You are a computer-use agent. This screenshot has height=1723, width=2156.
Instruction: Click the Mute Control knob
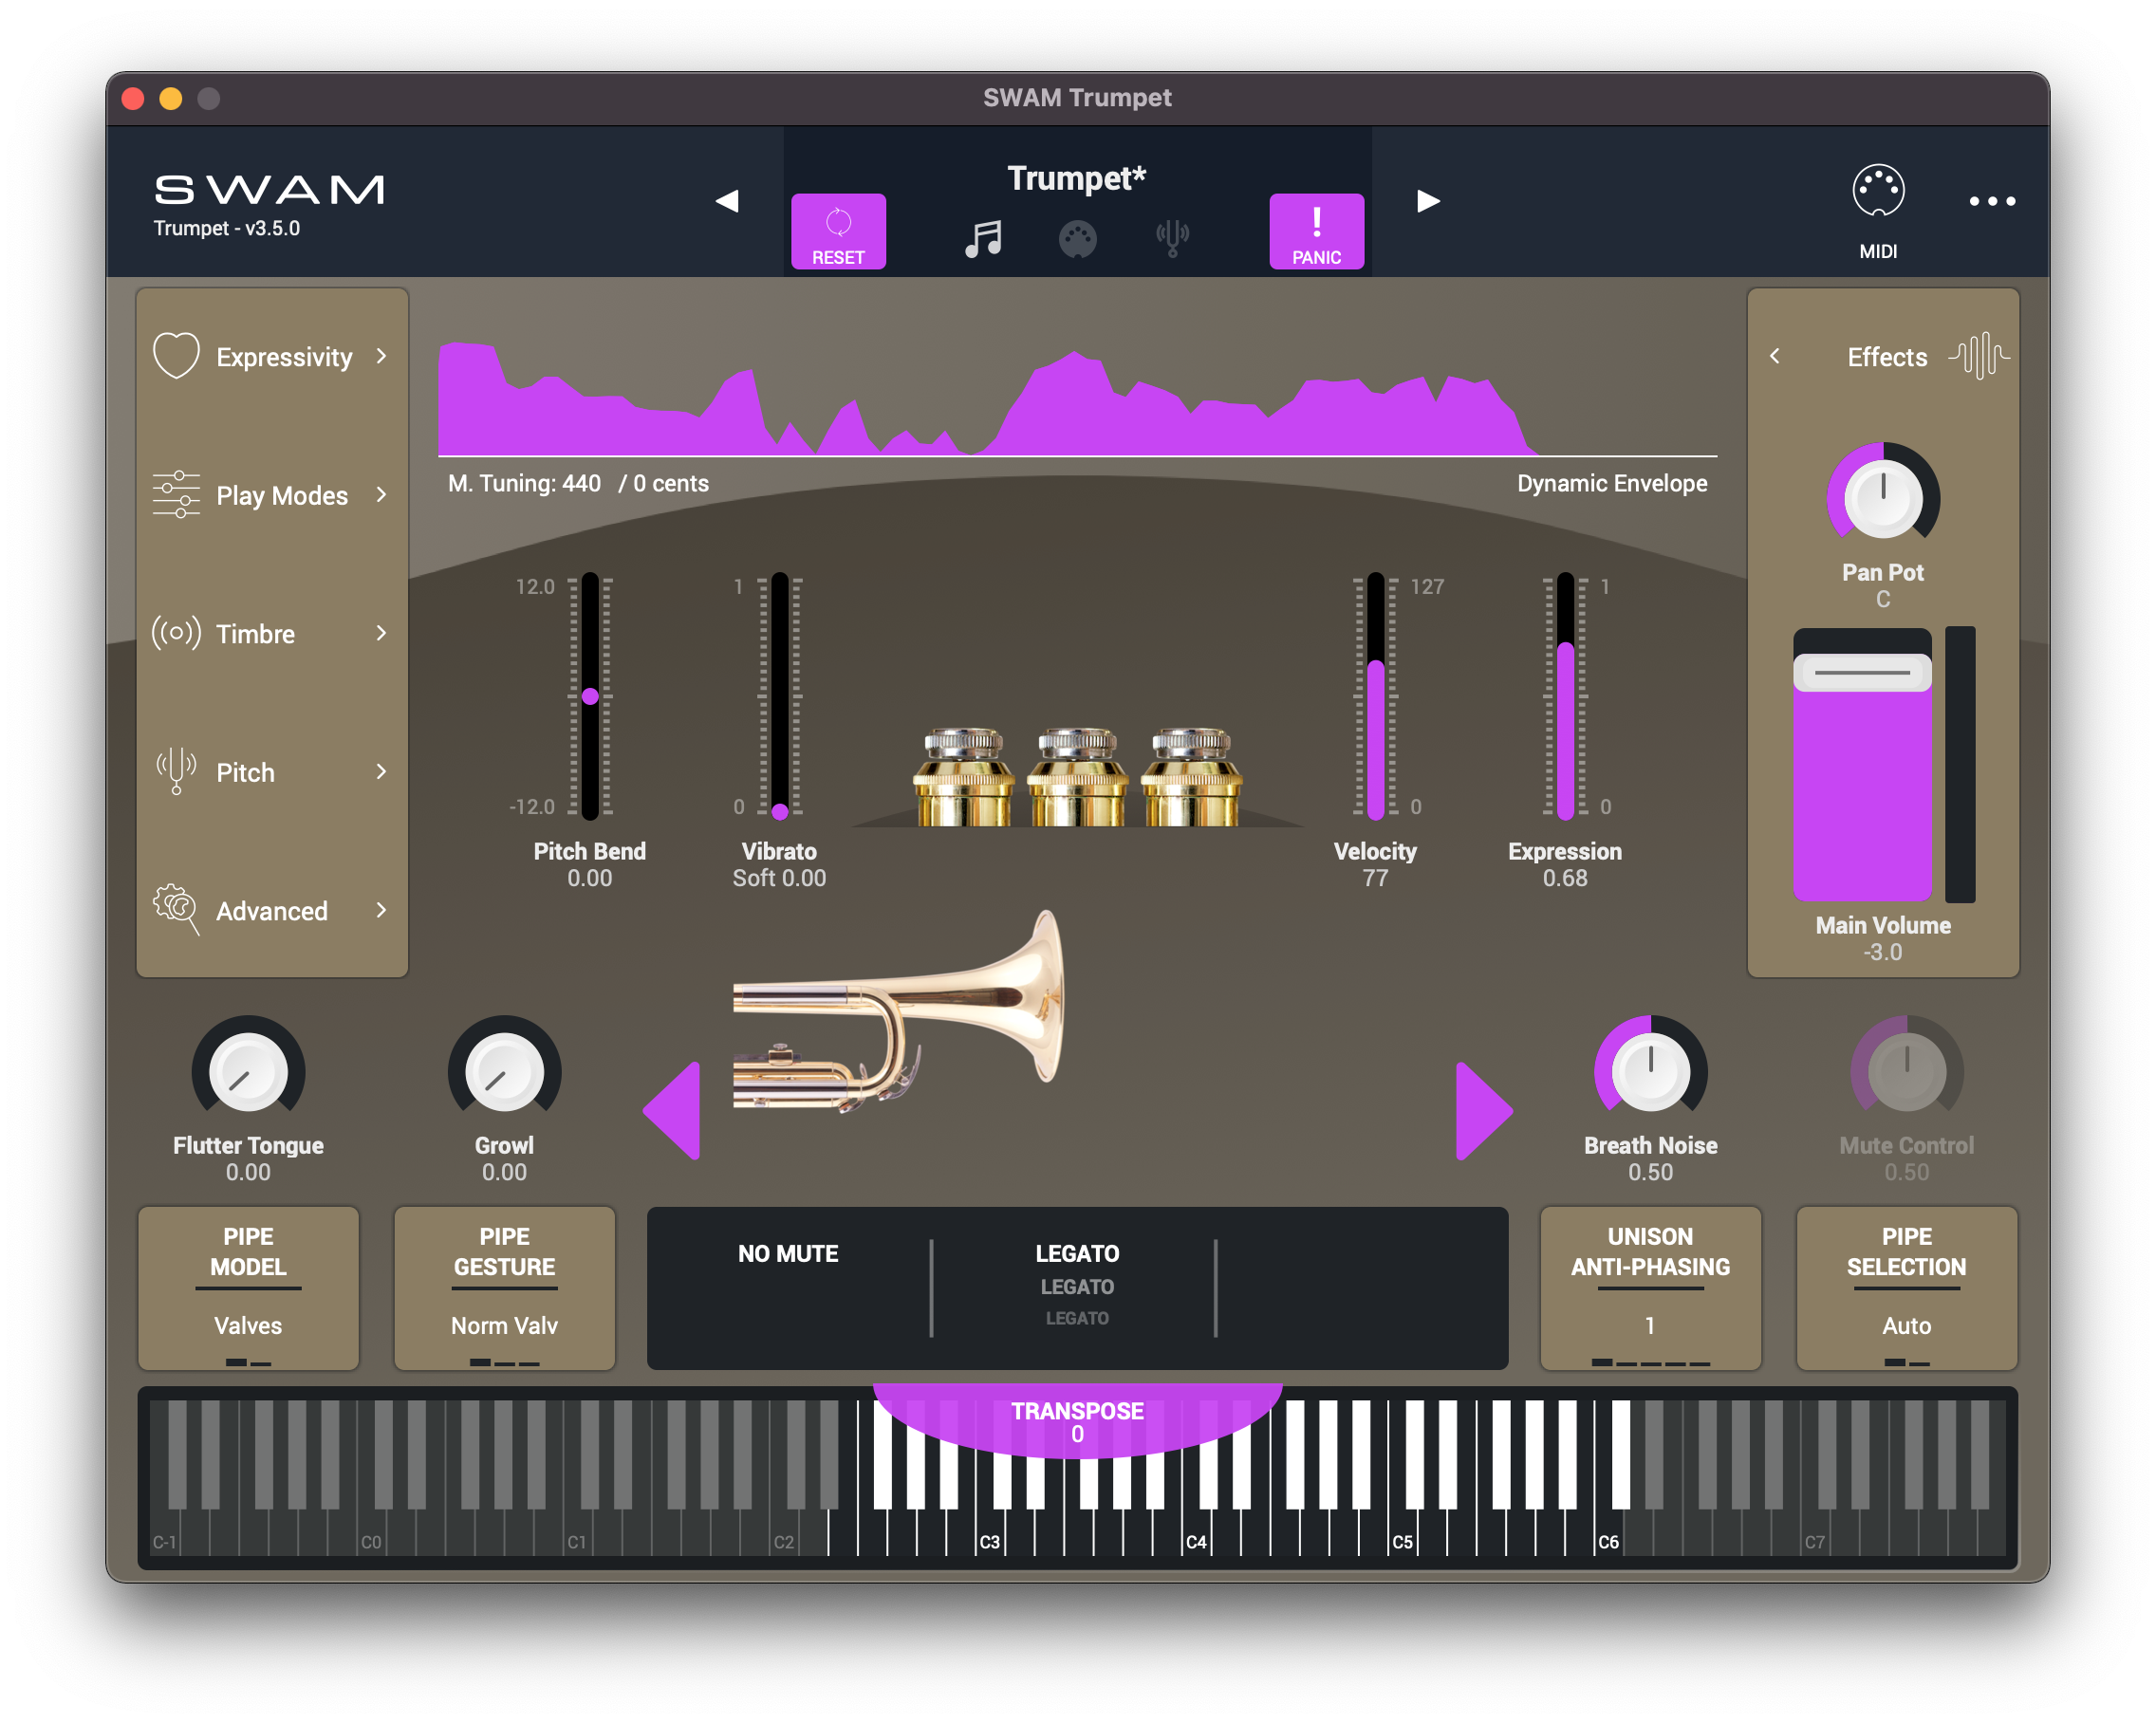[x=1906, y=1071]
